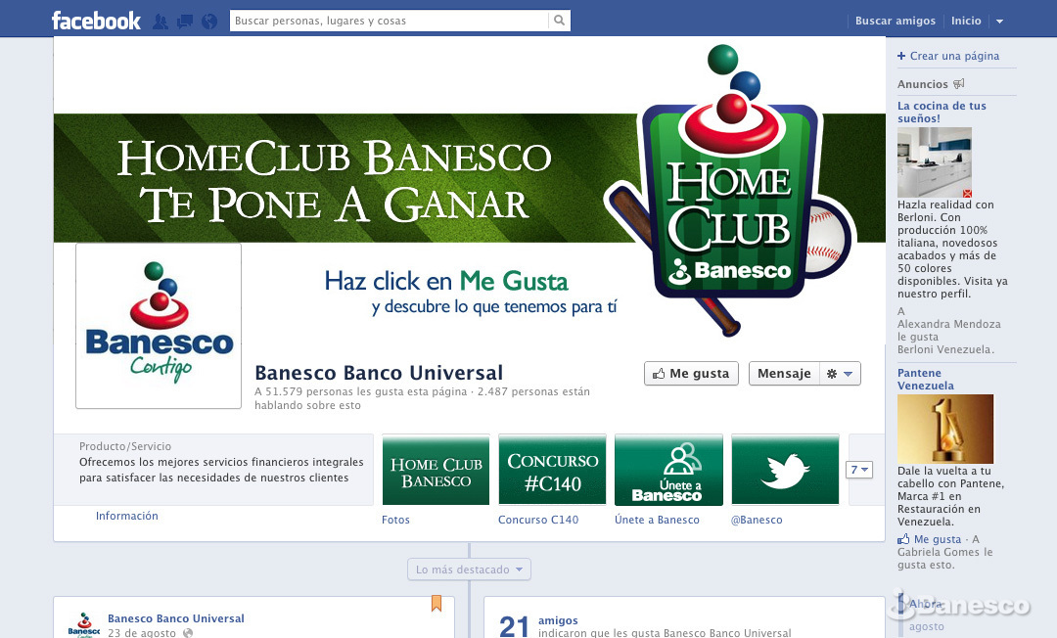Click the orange bookmark flag on the post
This screenshot has height=638, width=1057.
click(437, 604)
